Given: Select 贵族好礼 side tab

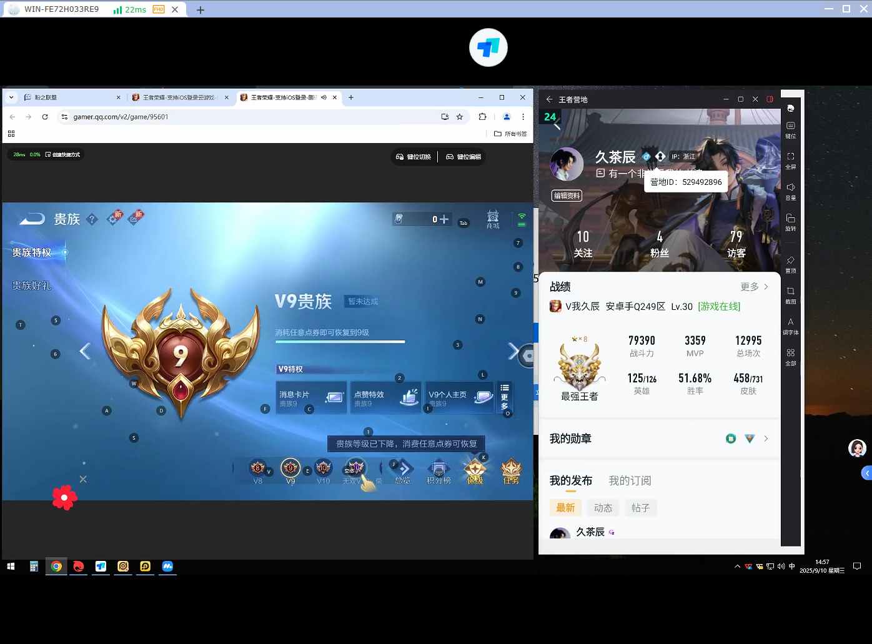Looking at the screenshot, I should click(32, 285).
